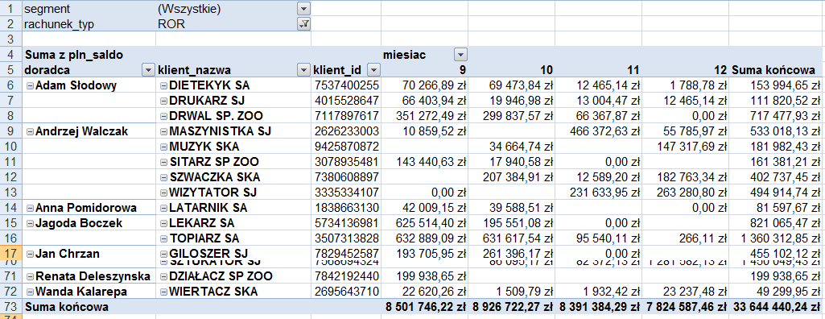Screen dimensions: 825x319
Task: Collapse the DIETEKYK SA client row
Action: click(x=163, y=86)
